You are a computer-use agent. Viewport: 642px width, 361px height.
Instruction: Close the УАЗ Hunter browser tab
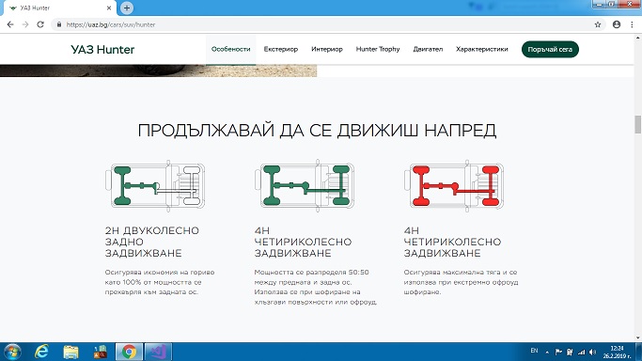[109, 8]
